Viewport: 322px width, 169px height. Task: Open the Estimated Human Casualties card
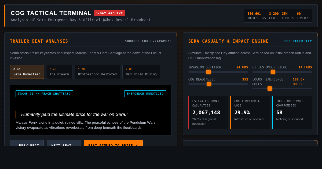coord(208,113)
